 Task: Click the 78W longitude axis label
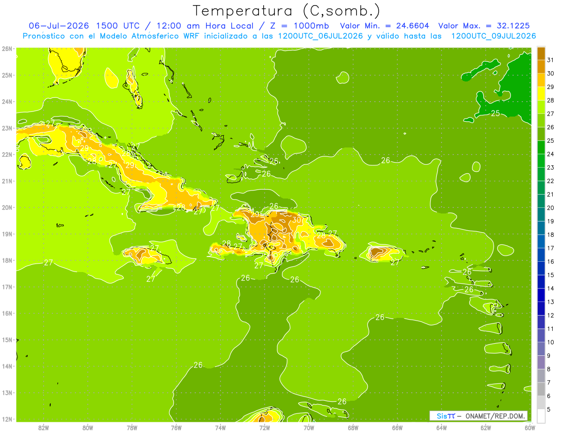[132, 427]
